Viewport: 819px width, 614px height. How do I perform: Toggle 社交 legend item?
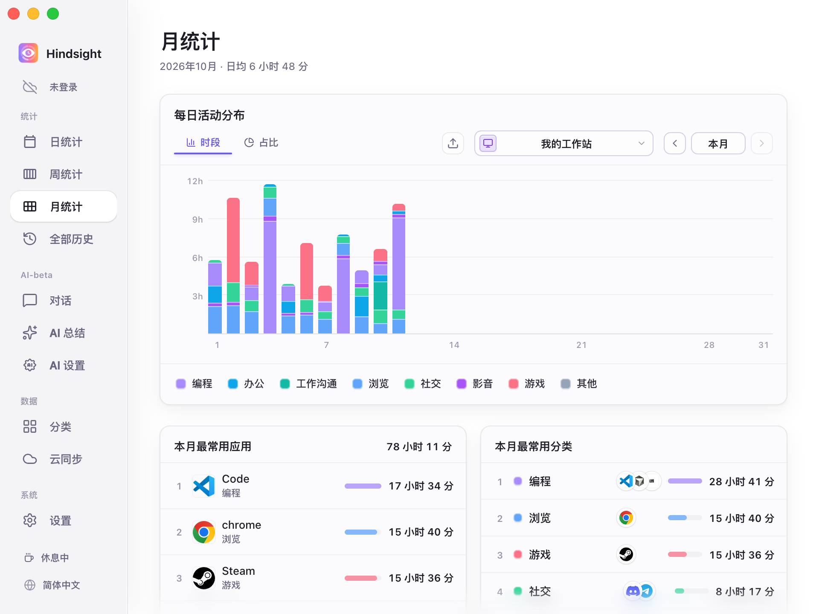(x=423, y=384)
